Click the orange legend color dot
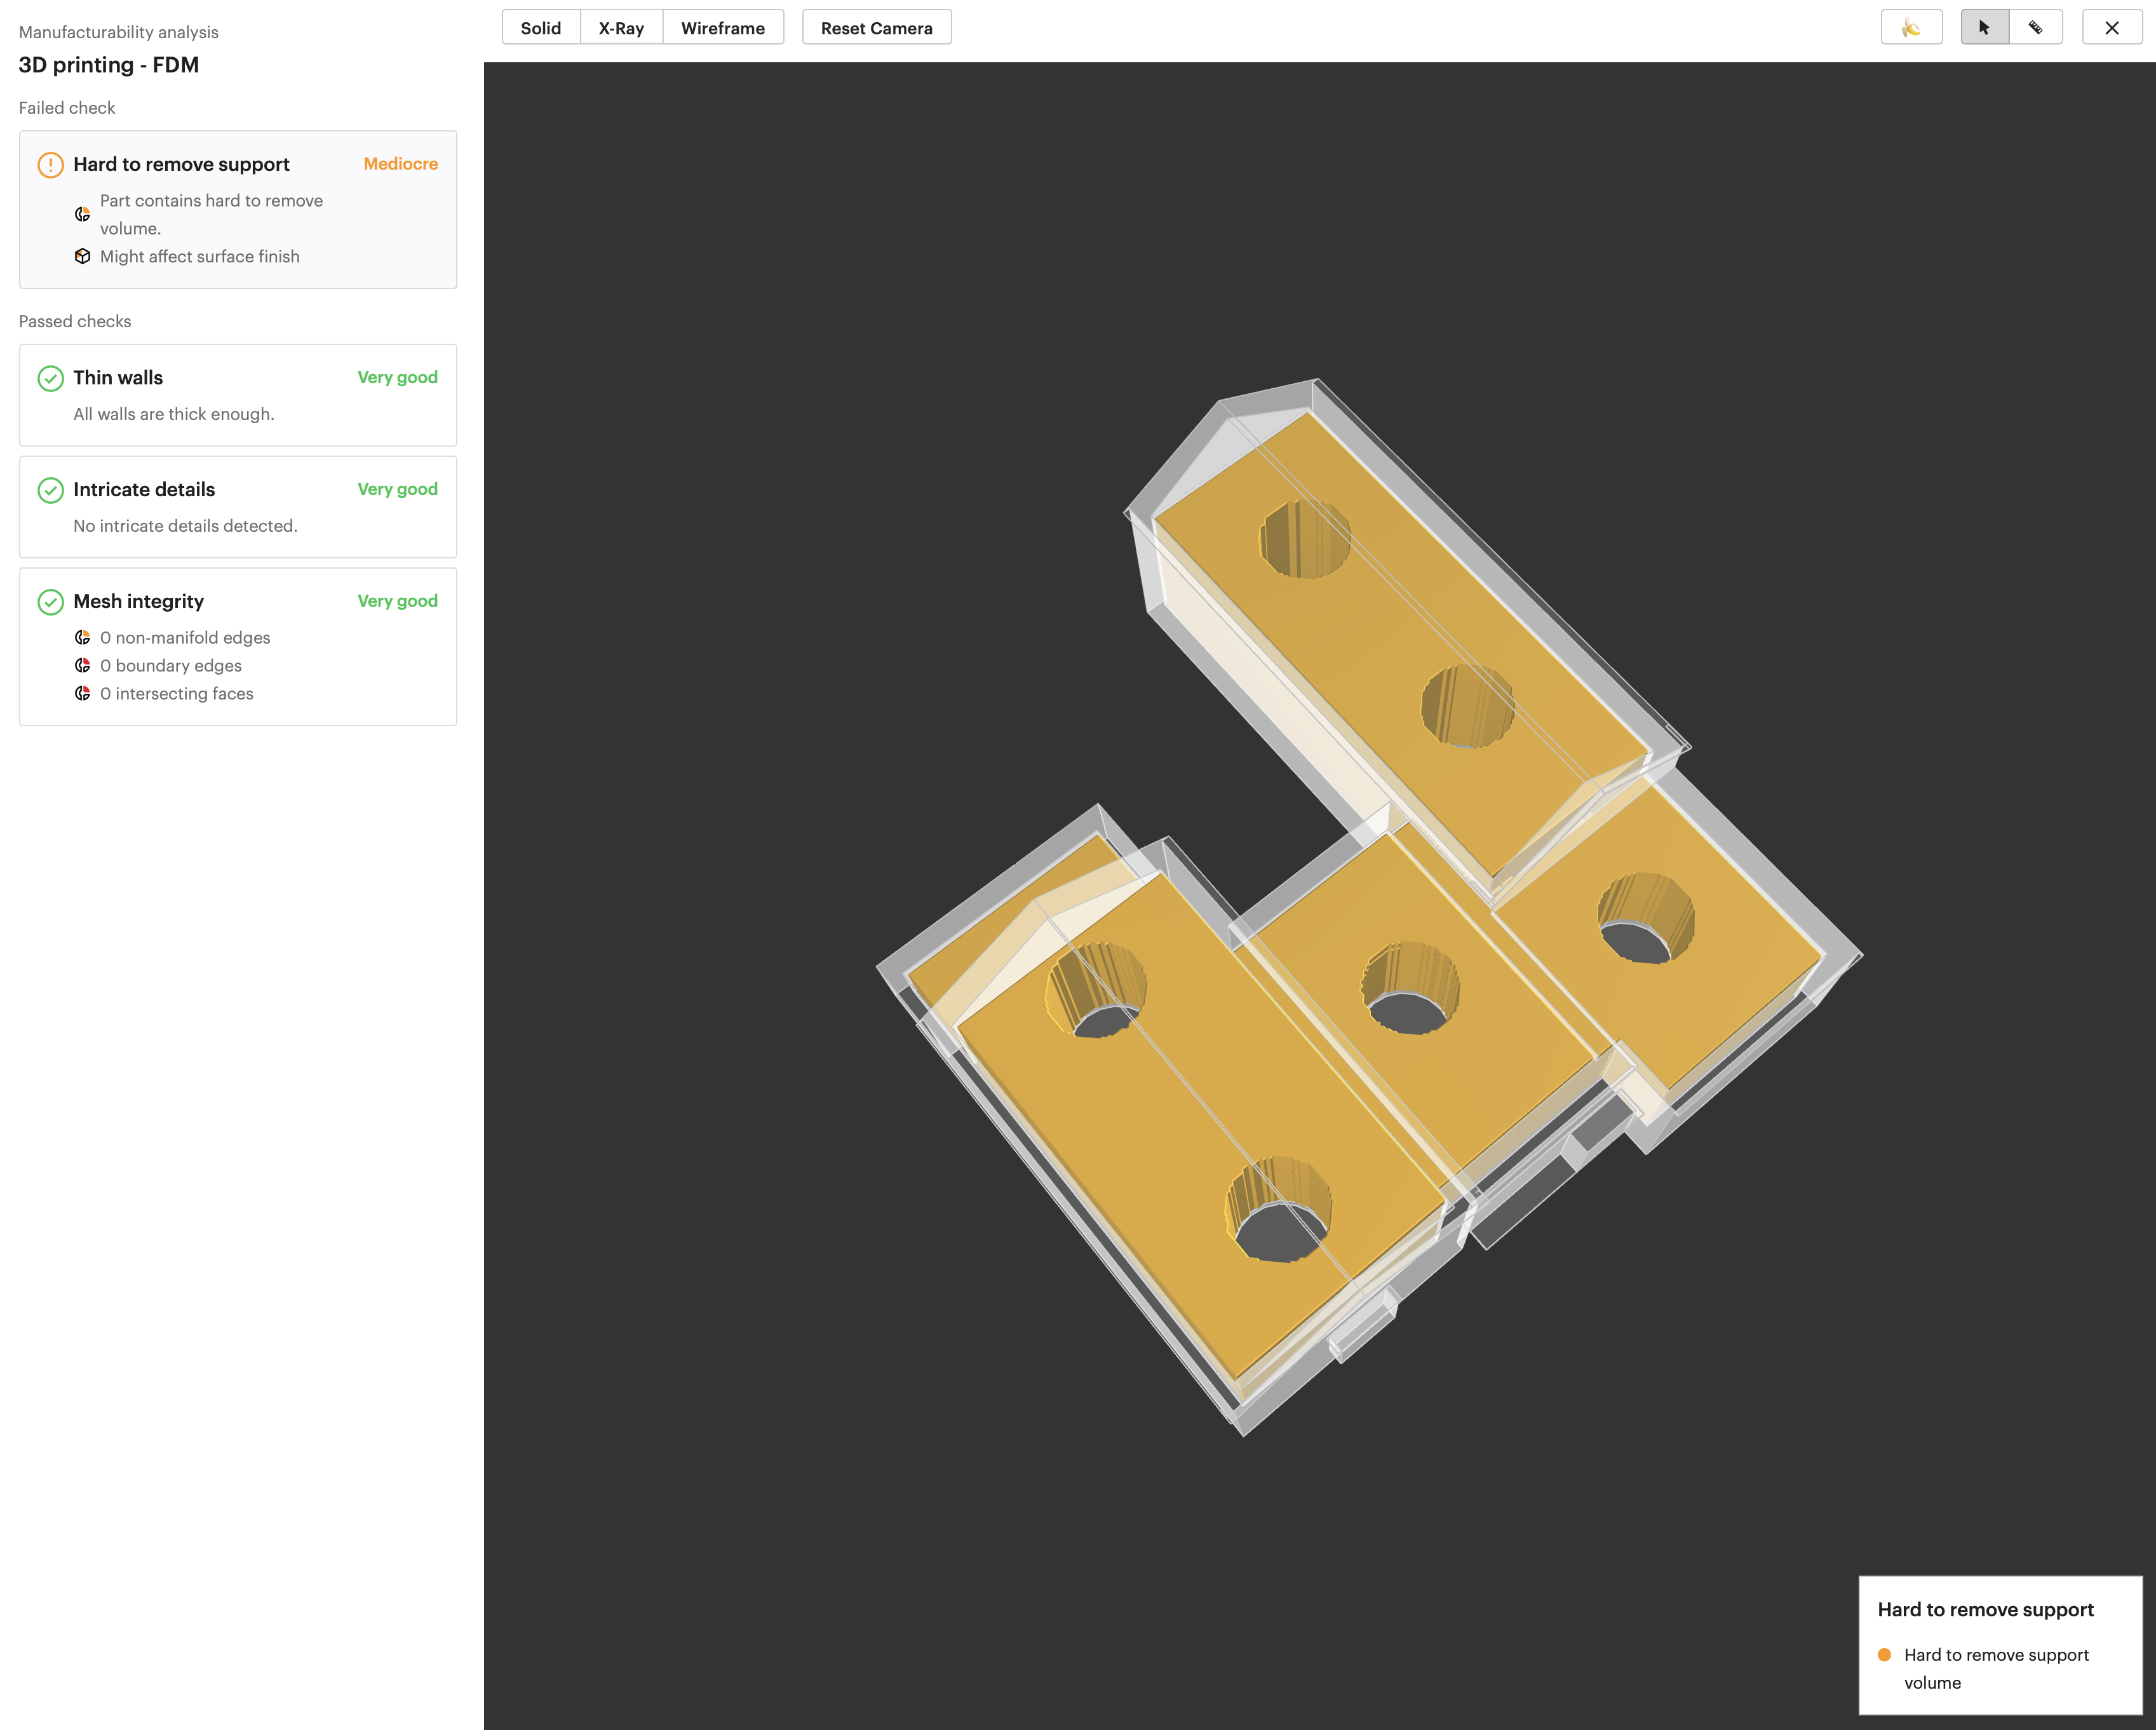 [x=1884, y=1655]
